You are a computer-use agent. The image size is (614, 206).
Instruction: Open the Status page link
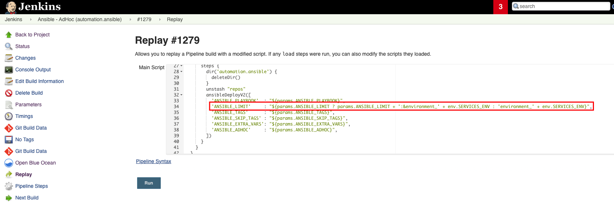click(22, 46)
